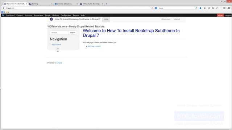This screenshot has width=232, height=130.
Task: Open a new browser tab with plus
Action: coord(107,4)
